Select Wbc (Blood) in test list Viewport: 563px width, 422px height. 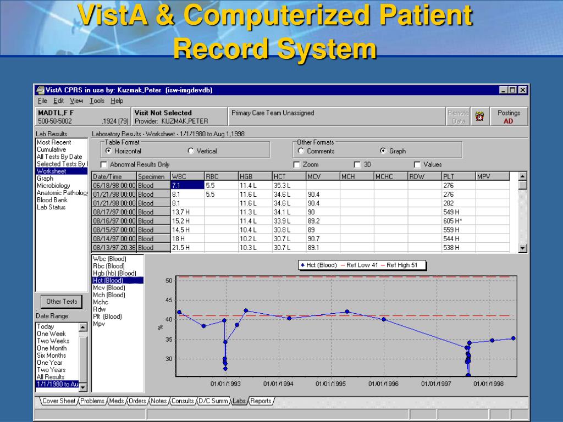(109, 259)
